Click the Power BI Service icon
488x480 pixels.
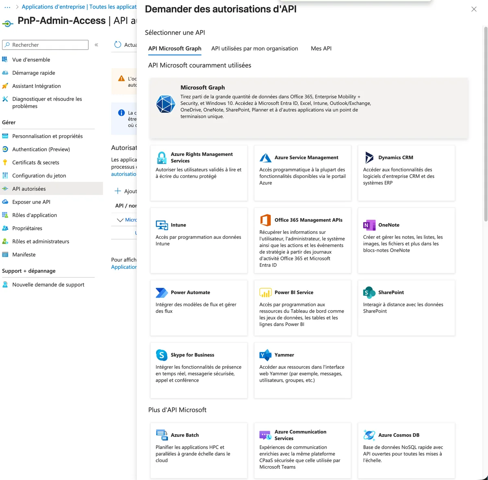coord(266,292)
